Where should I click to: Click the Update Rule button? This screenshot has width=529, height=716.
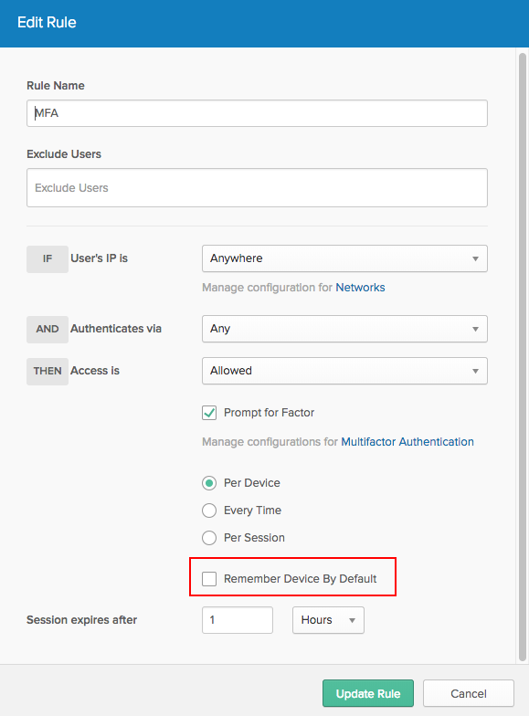(367, 694)
